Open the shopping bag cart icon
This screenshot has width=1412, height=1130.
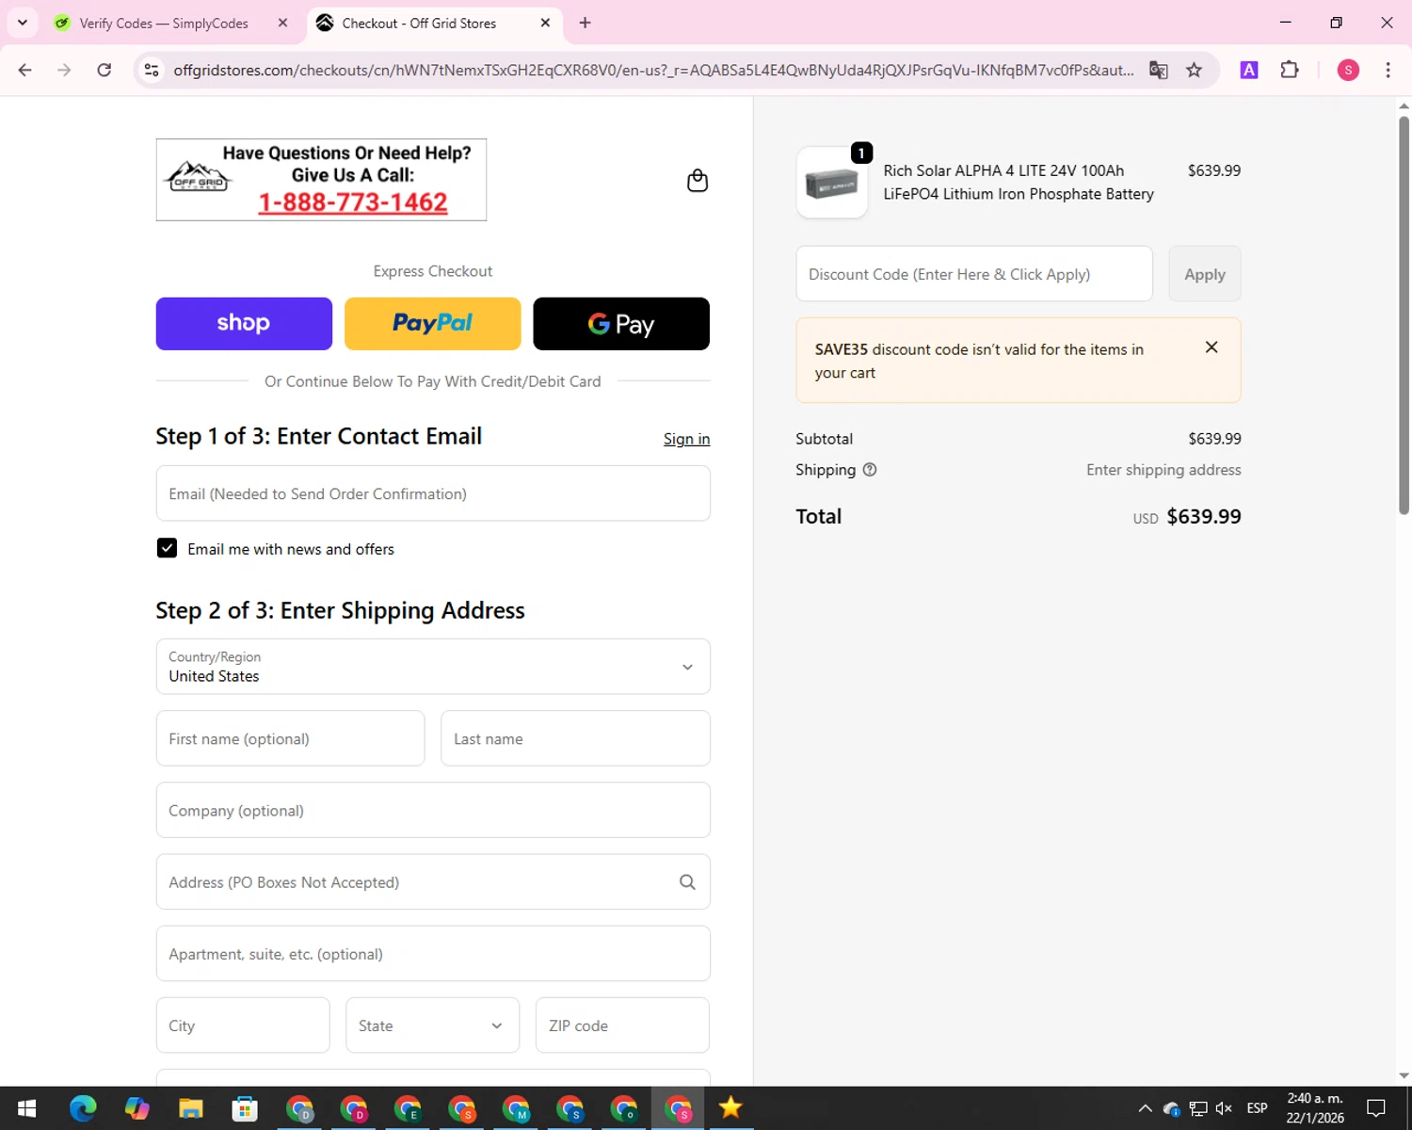pyautogui.click(x=697, y=180)
